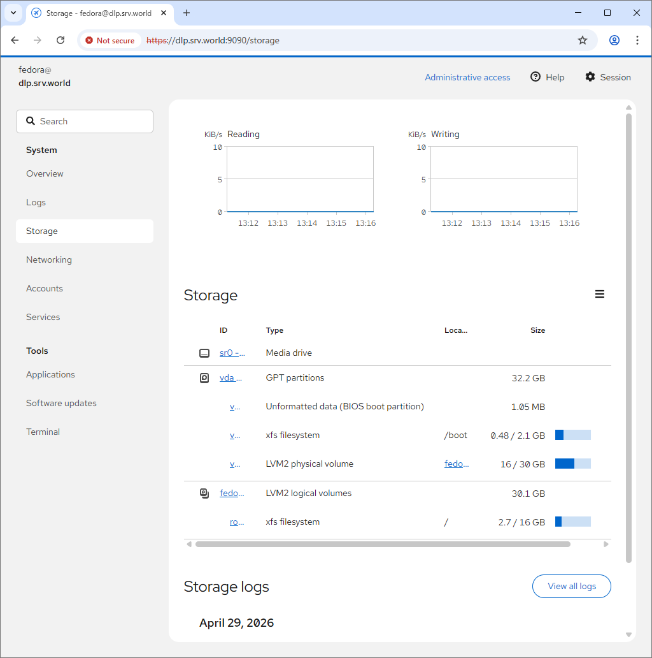This screenshot has width=652, height=658.
Task: Go forward in browser history
Action: click(x=38, y=40)
